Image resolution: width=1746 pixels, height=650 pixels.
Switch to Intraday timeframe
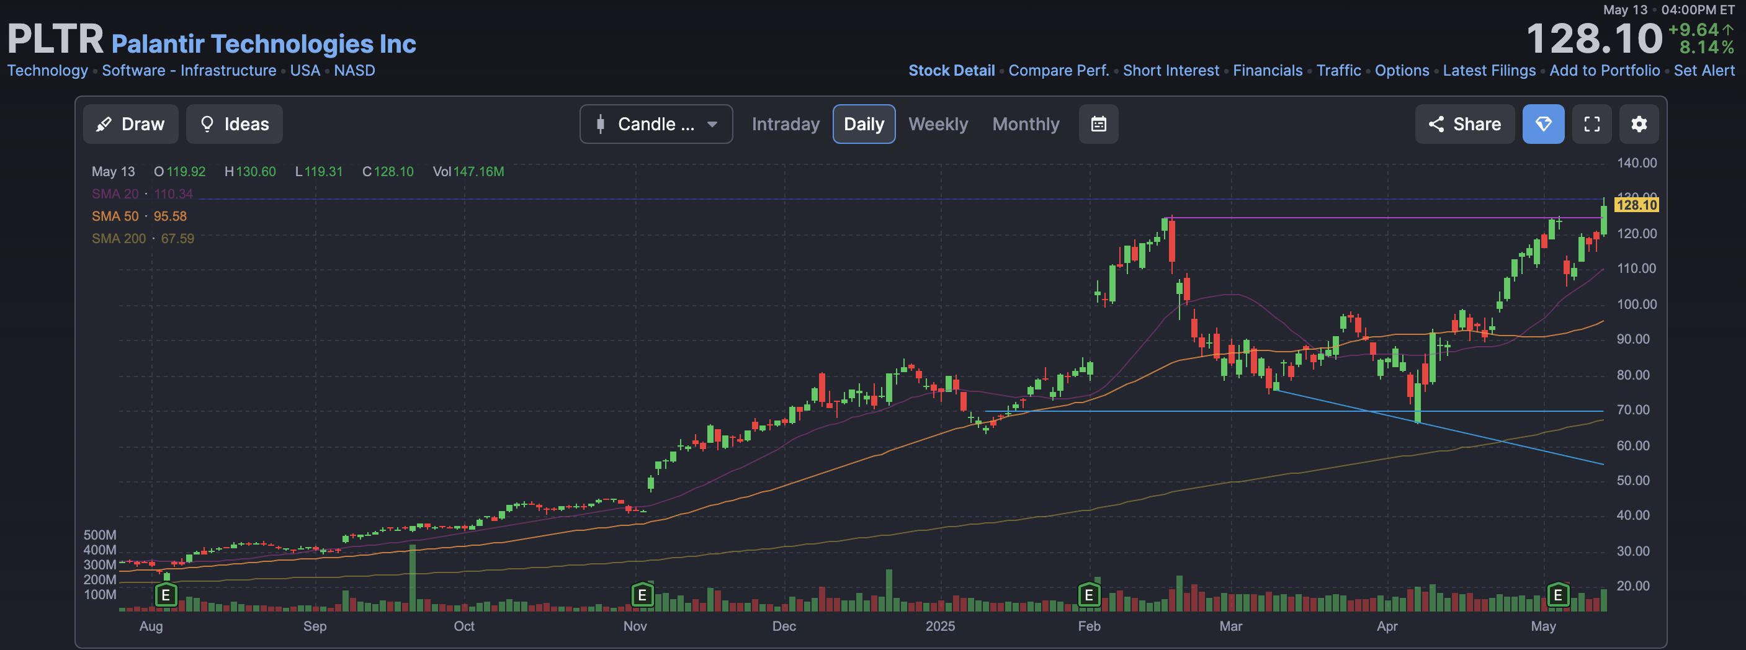point(786,124)
